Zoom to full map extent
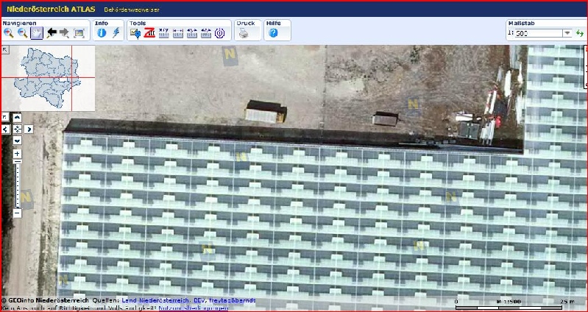This screenshot has height=312, width=588. 79,33
